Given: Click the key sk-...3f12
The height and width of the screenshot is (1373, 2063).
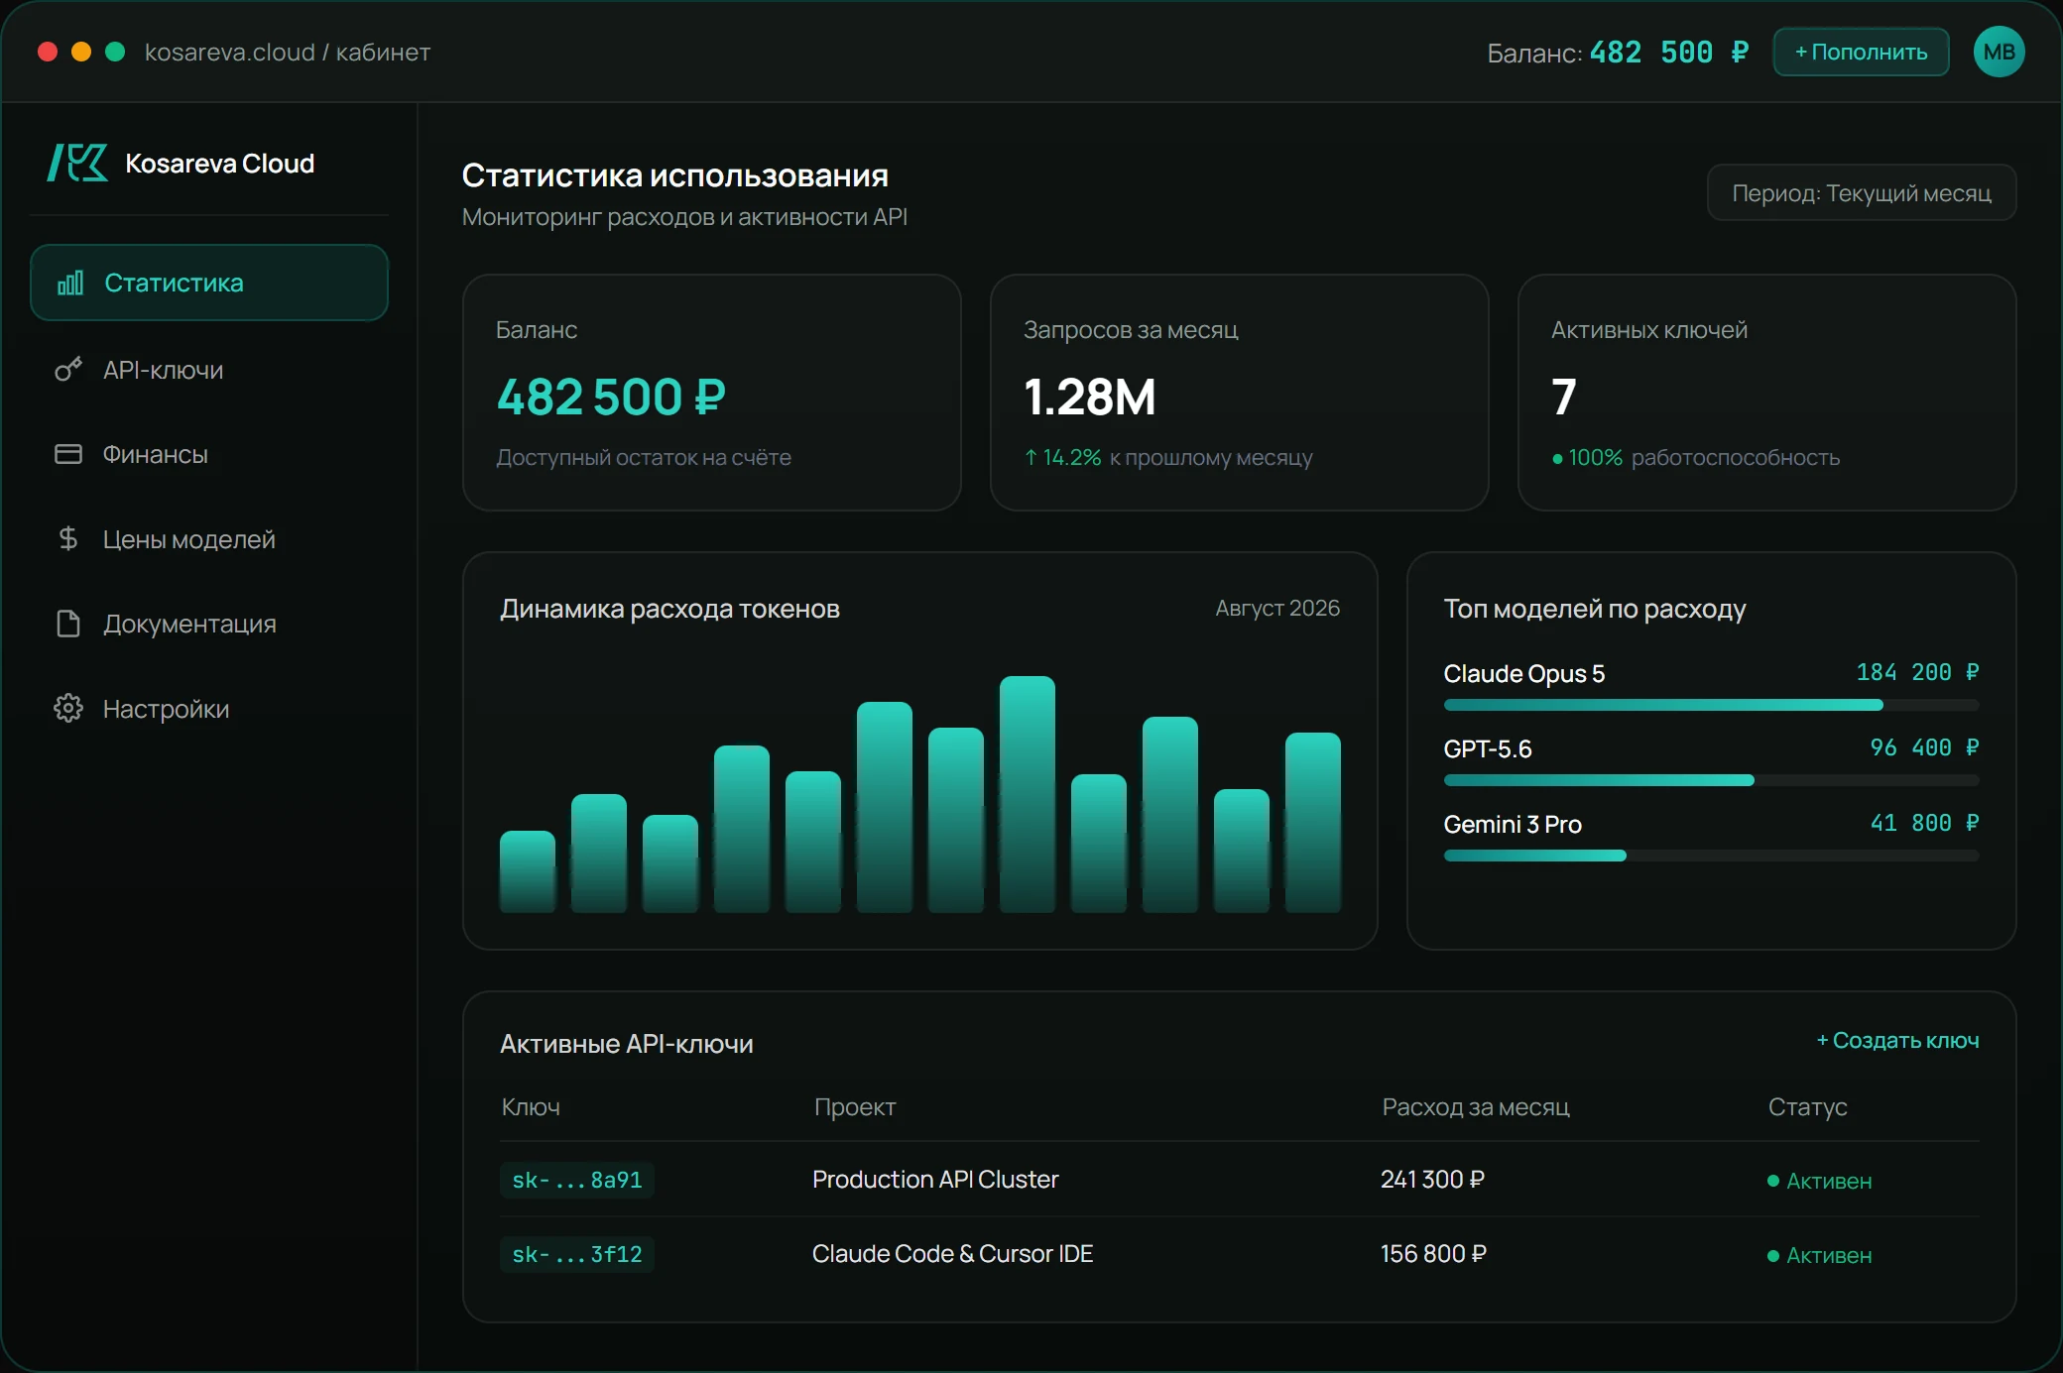Looking at the screenshot, I should (x=576, y=1254).
